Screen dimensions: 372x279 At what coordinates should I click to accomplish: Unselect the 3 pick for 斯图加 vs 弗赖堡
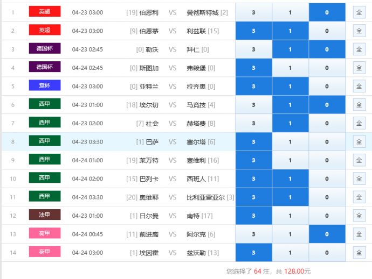pos(253,68)
